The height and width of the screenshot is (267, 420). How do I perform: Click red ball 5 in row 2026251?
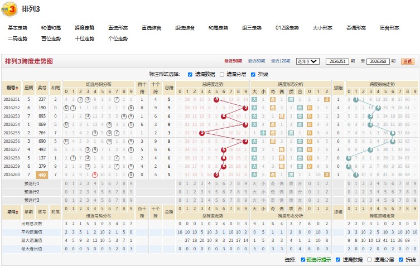216,100
